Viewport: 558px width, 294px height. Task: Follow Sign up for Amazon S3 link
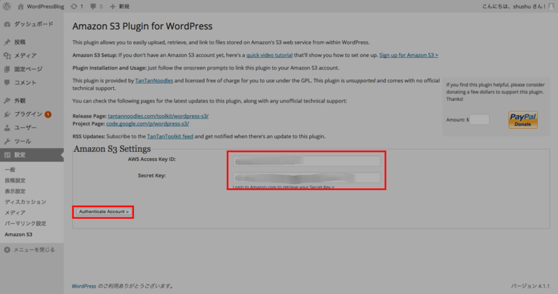(409, 55)
